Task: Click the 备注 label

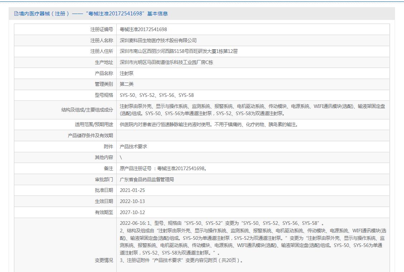Action: point(108,169)
